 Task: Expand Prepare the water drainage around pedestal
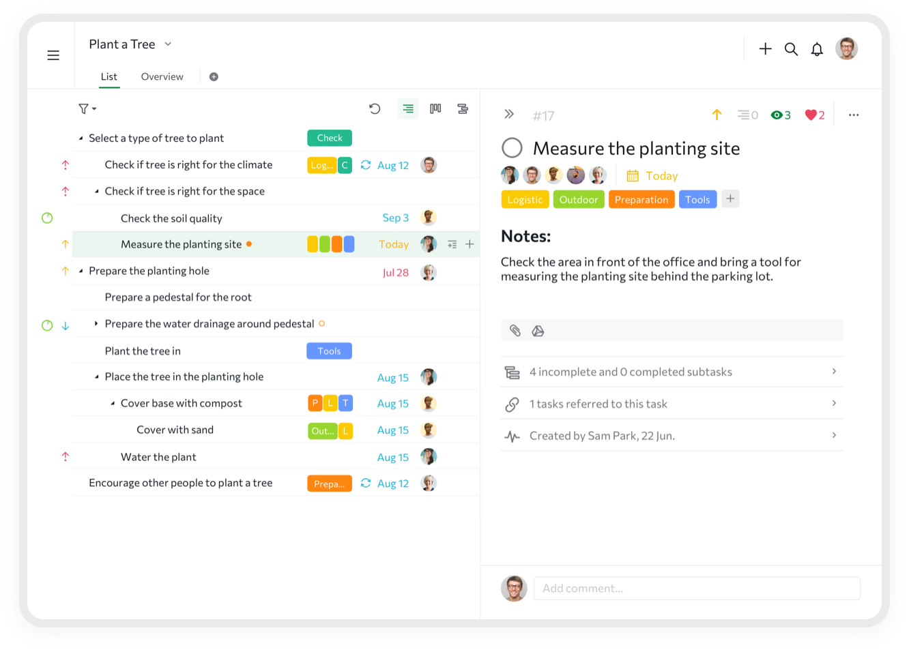pos(96,324)
